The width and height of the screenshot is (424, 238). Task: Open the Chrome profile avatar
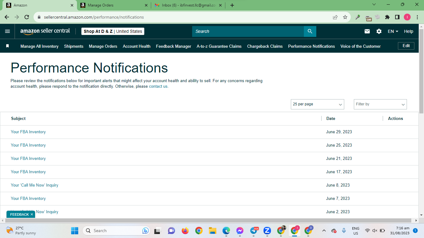tap(407, 17)
